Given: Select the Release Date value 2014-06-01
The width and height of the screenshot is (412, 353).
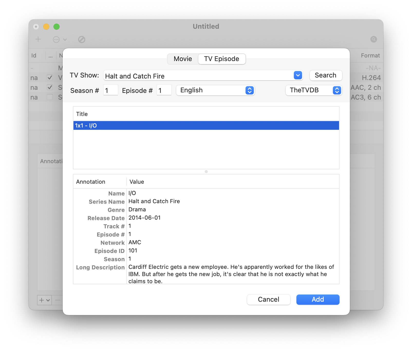Looking at the screenshot, I should [145, 218].
